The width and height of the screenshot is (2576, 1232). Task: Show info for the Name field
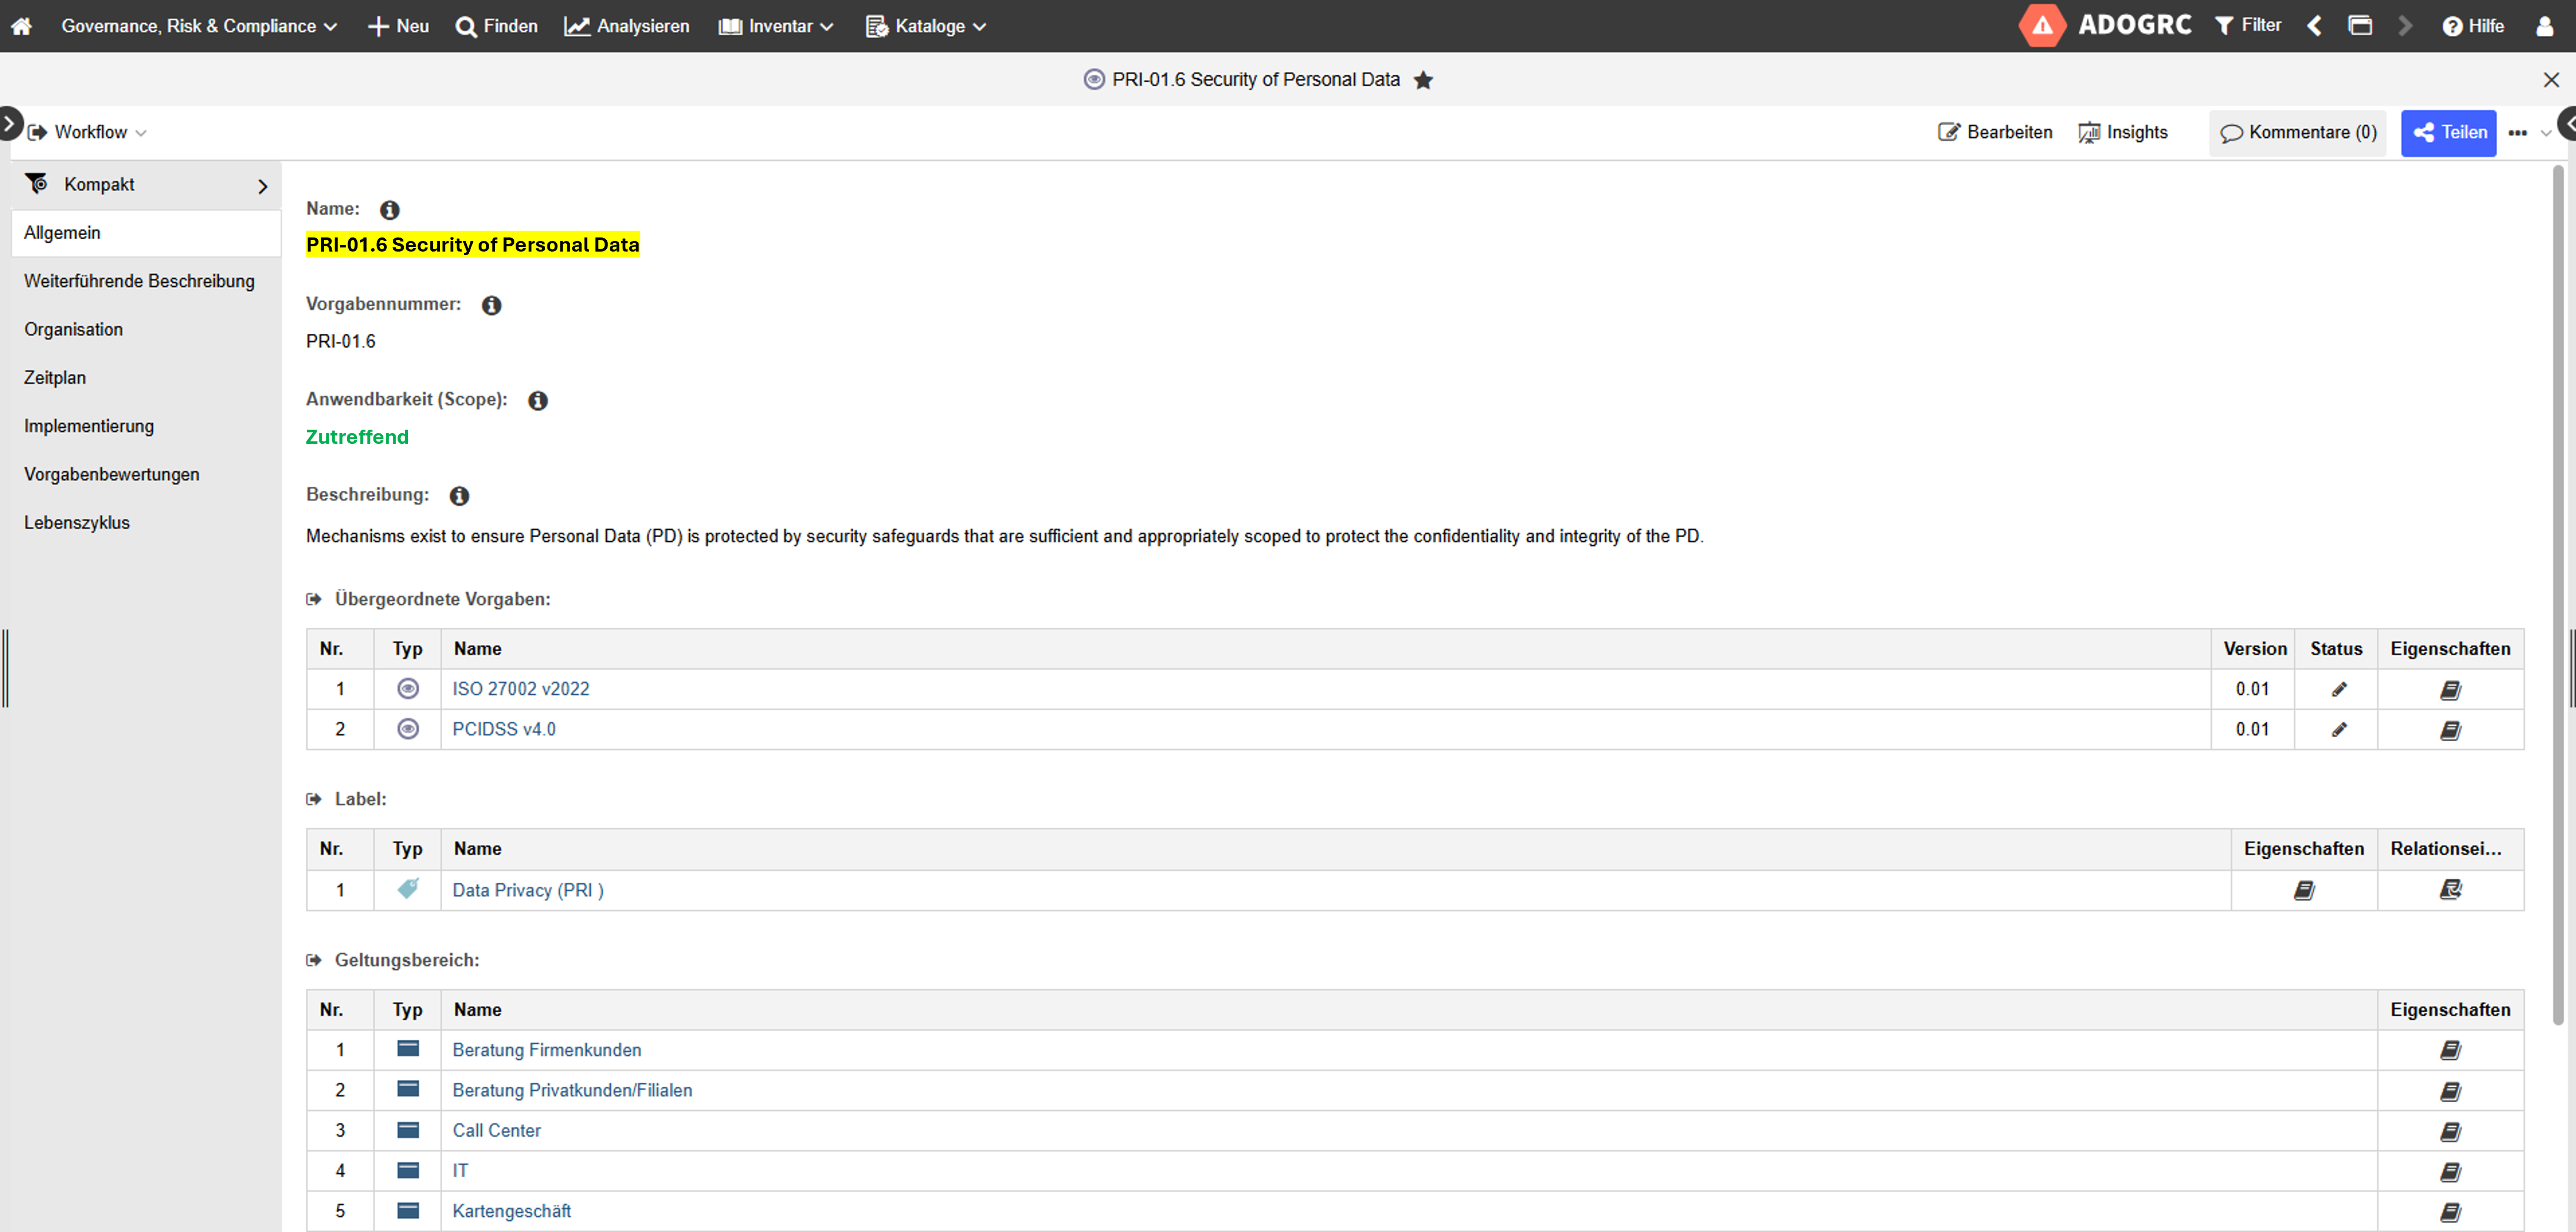pyautogui.click(x=389, y=209)
